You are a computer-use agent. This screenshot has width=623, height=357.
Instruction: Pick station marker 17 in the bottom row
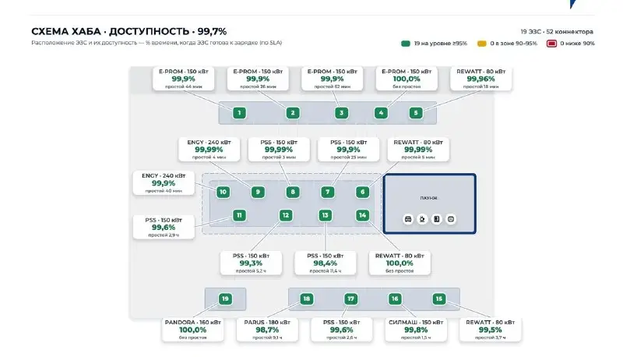(351, 299)
